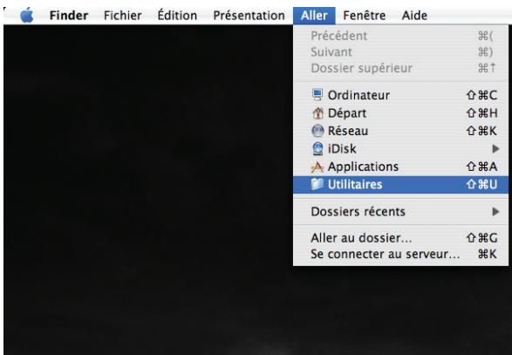Click the Ordinateur computer icon
Screen dimensions: 512x355
pyautogui.click(x=317, y=95)
